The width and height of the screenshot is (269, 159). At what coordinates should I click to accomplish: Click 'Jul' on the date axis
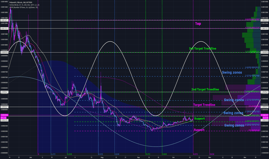coord(66,157)
